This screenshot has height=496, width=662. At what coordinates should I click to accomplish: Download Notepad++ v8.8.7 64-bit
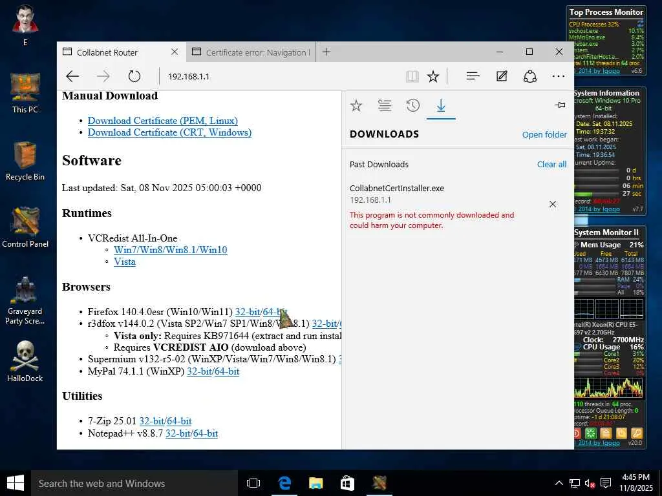coord(205,433)
